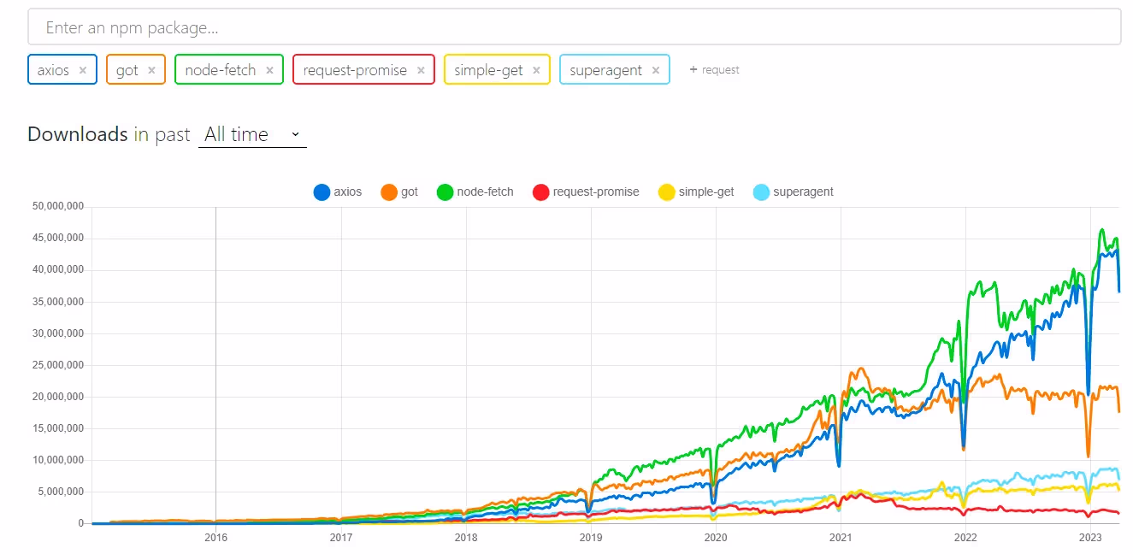Select the got package tag name
This screenshot has height=560, width=1133.
tap(127, 70)
